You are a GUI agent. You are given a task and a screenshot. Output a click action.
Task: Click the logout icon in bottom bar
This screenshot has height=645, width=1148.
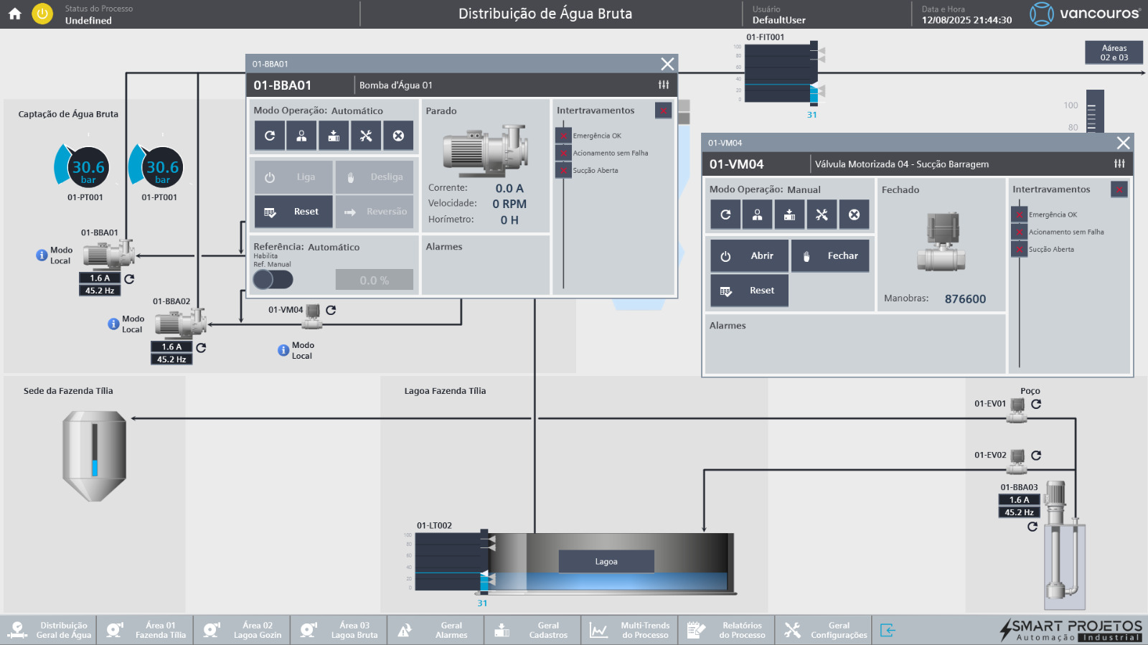pyautogui.click(x=888, y=630)
